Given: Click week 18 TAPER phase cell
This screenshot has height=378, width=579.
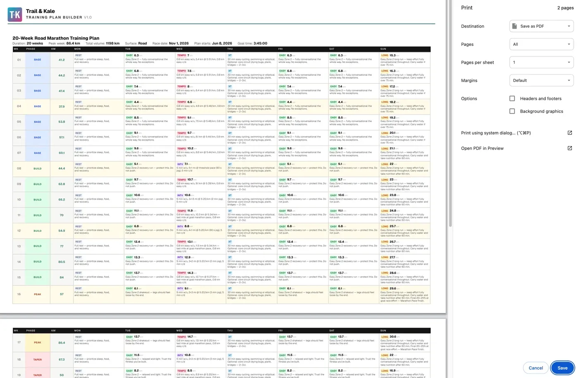Looking at the screenshot, I should (x=37, y=359).
